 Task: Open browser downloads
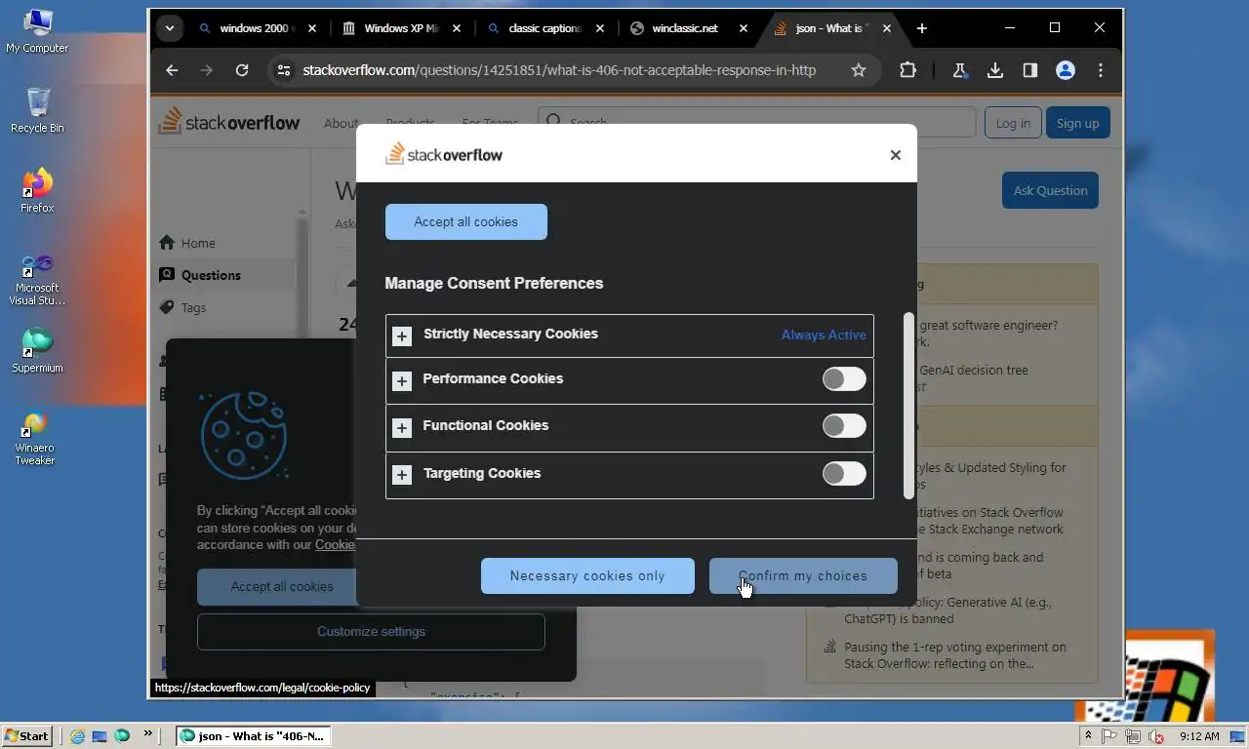click(x=995, y=70)
